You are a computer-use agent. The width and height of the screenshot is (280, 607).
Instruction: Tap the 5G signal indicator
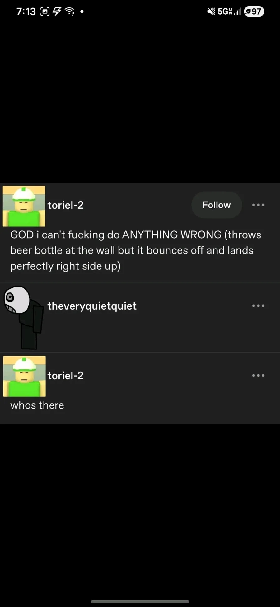click(x=229, y=12)
